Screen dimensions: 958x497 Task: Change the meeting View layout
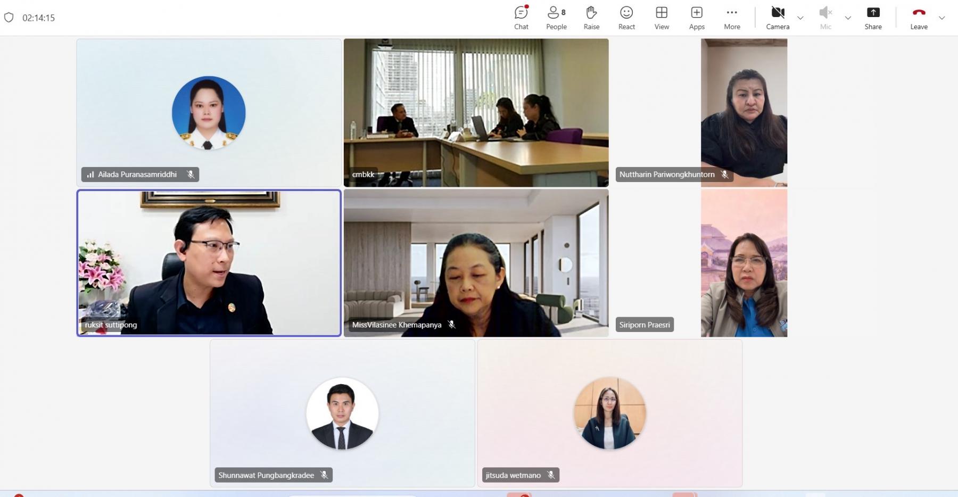[x=662, y=18]
